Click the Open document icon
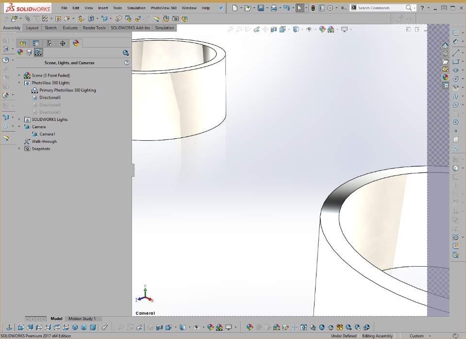Image resolution: width=466 pixels, height=339 pixels. click(x=248, y=8)
